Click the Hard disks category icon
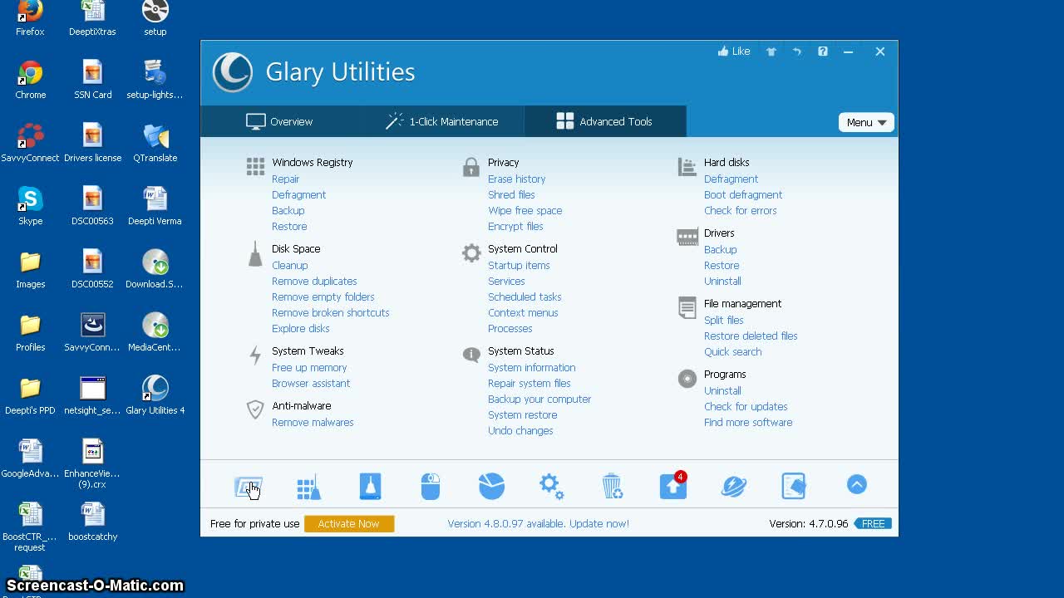 click(x=687, y=167)
